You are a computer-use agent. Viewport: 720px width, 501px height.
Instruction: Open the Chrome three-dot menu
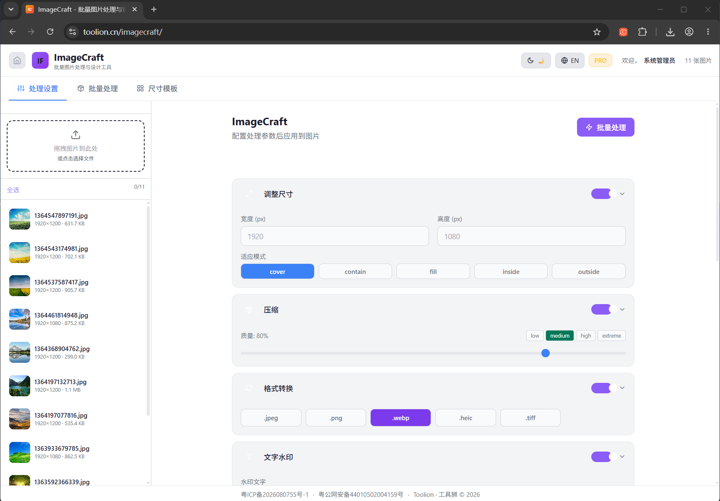click(708, 32)
